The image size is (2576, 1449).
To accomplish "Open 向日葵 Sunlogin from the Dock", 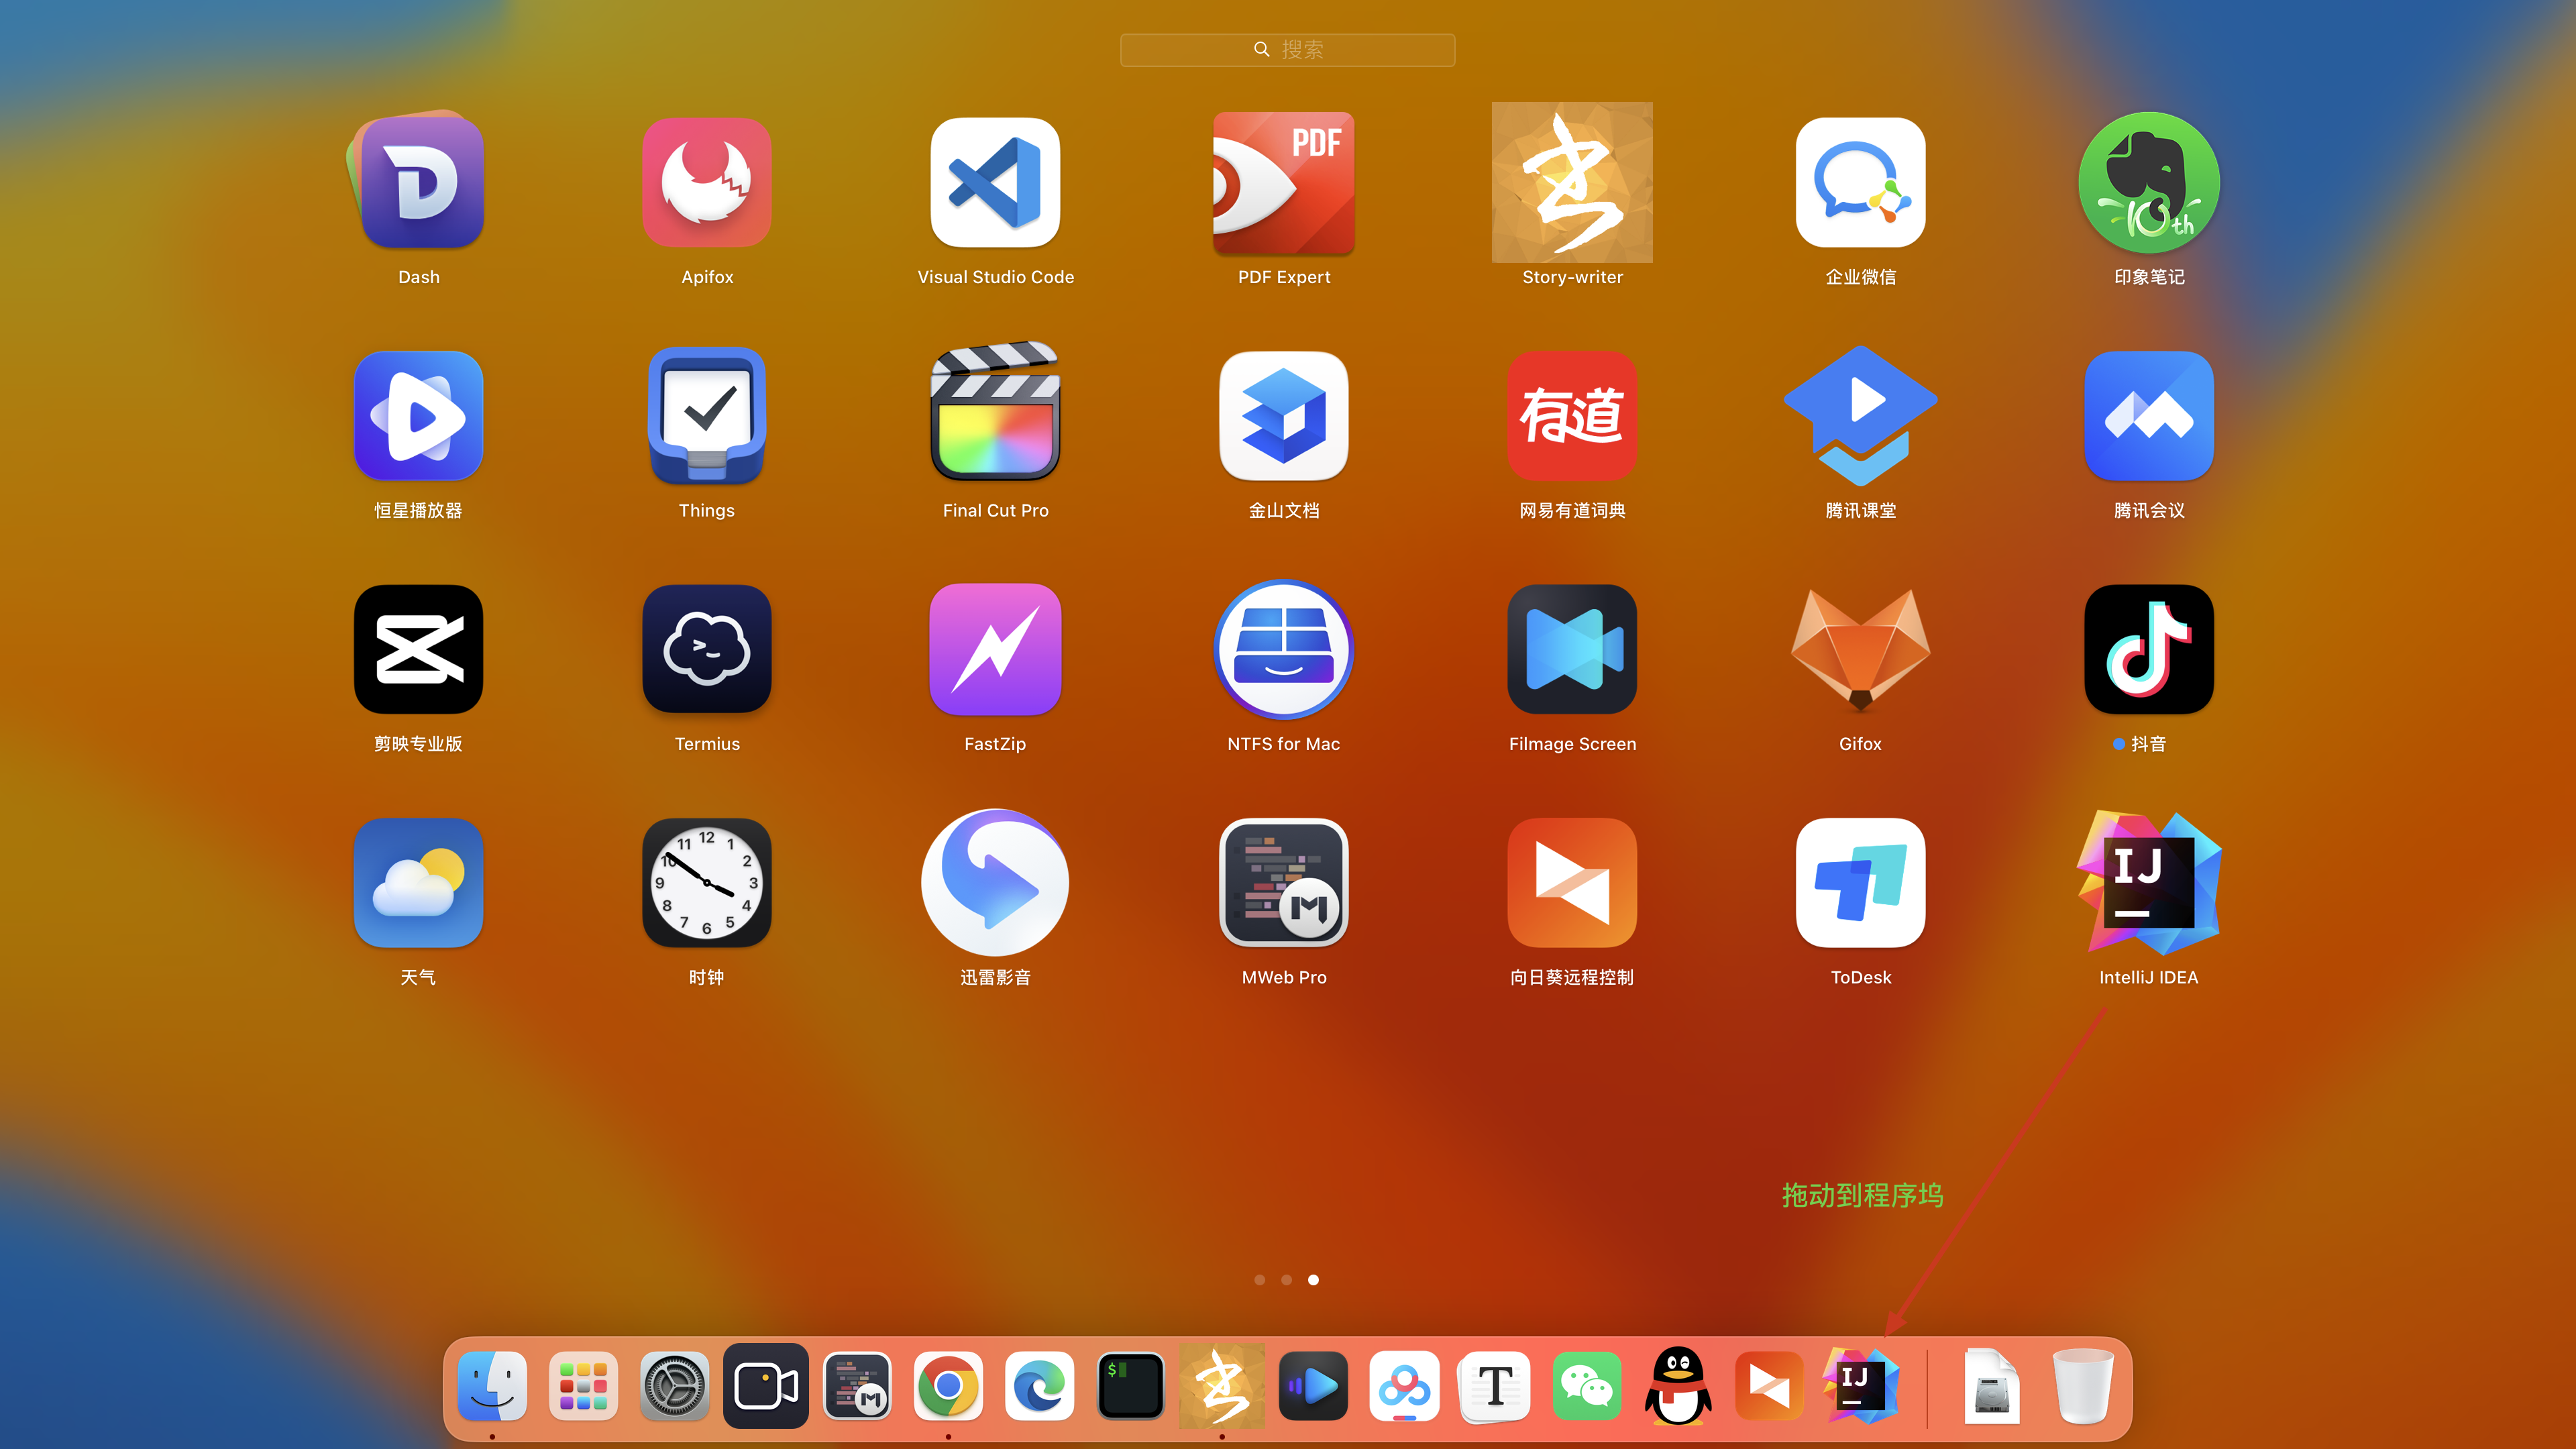I will pos(1769,1386).
